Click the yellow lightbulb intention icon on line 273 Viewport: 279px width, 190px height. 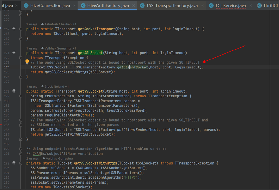[x=27, y=62]
